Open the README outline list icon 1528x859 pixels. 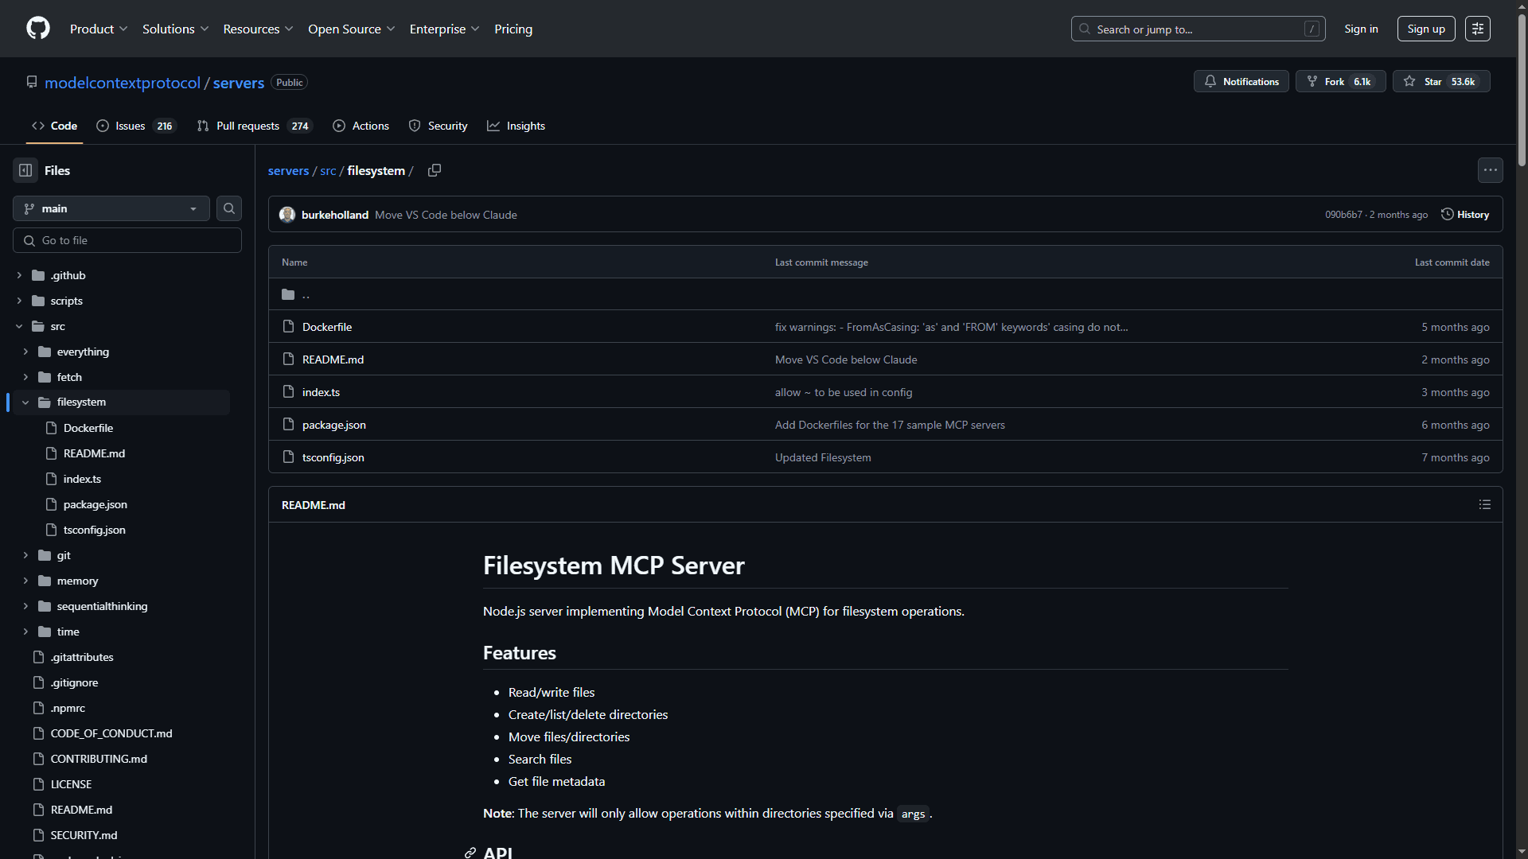click(x=1484, y=504)
